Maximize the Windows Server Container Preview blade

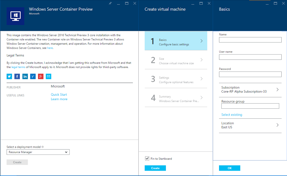coord(127,3)
